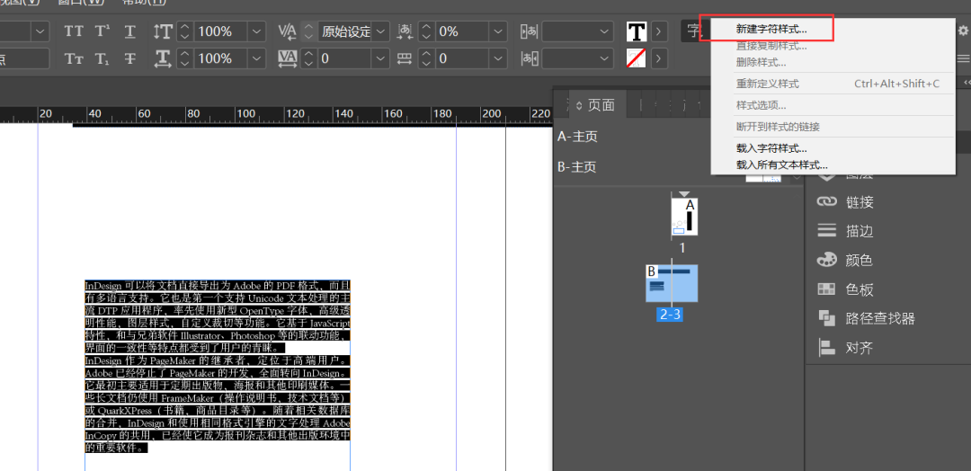Open the tsume 0% dropdown
This screenshot has height=471, width=971.
[x=497, y=31]
